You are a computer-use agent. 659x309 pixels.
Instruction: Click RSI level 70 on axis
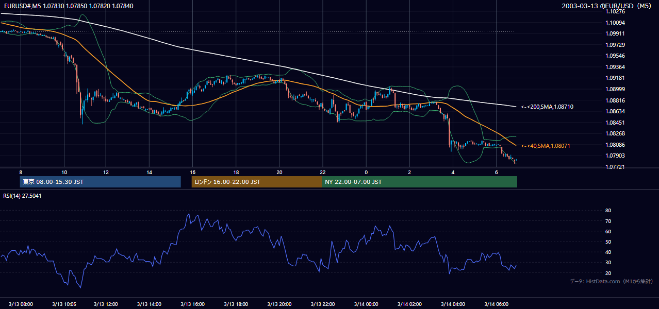(608, 221)
